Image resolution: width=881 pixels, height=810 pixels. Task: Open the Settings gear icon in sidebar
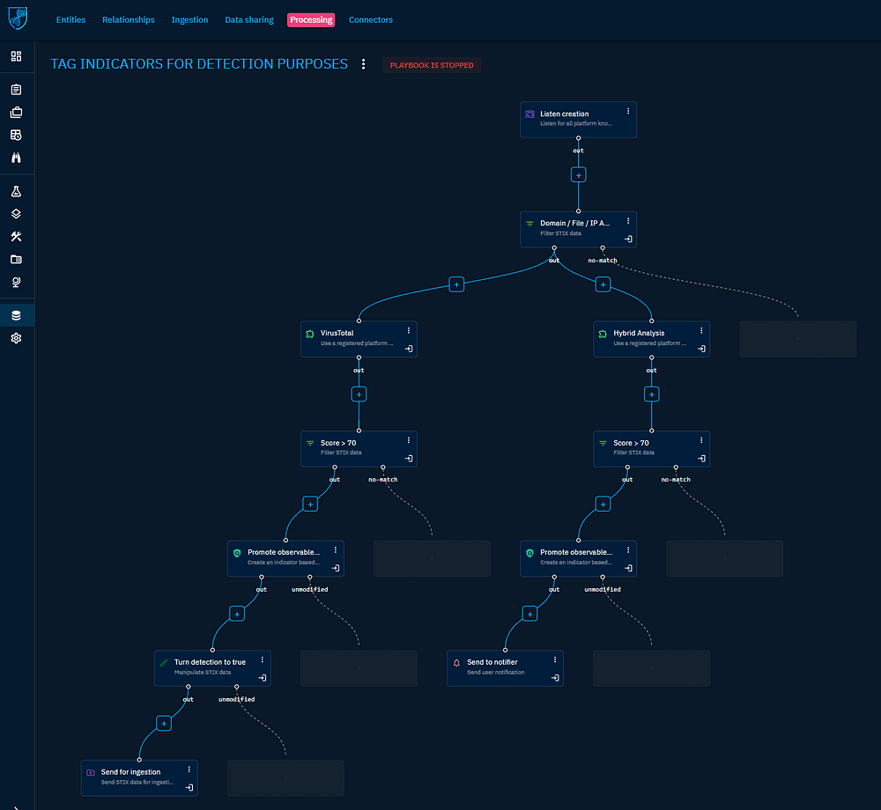(16, 338)
